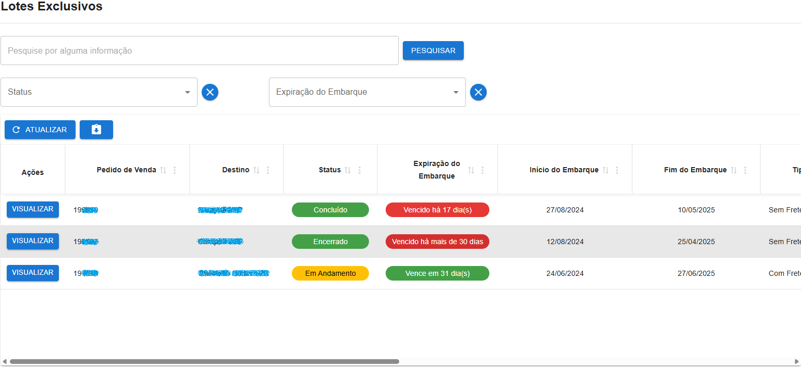Open the Destino column's three-dot options menu

[267, 169]
